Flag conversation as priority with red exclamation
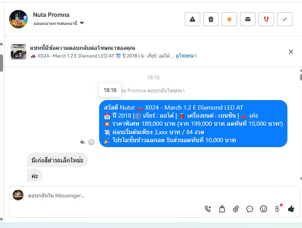 [266, 19]
